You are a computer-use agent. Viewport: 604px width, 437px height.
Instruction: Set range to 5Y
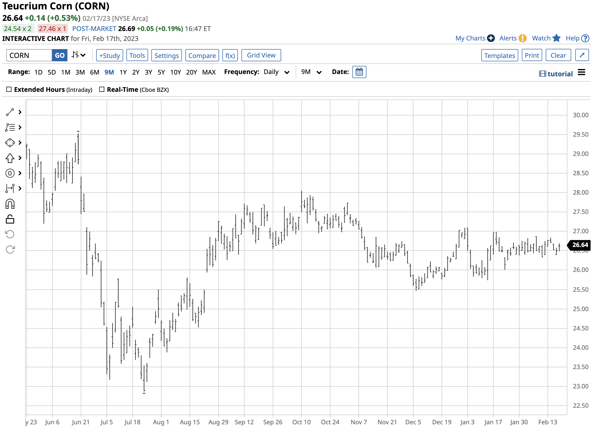pyautogui.click(x=161, y=72)
